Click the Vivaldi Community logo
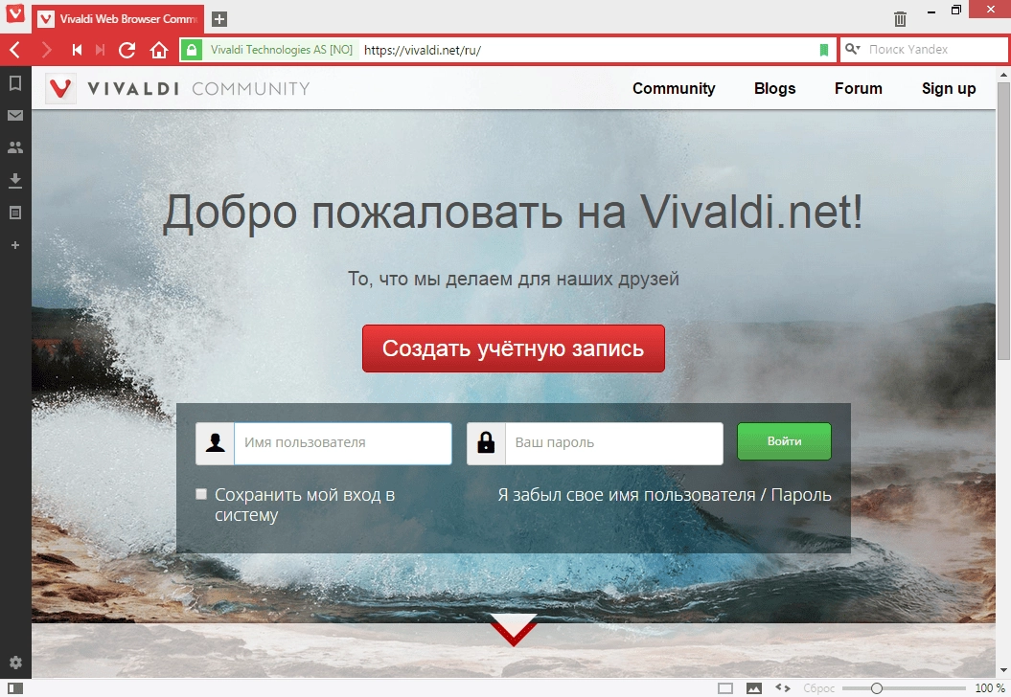The image size is (1011, 697). click(x=177, y=88)
